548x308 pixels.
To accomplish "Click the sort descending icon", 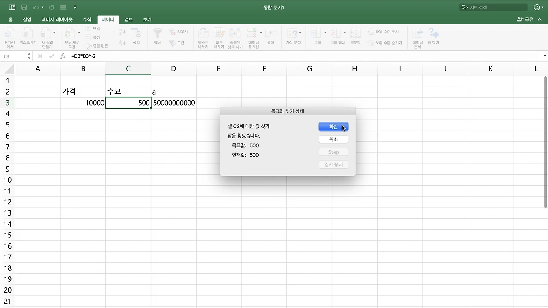I will coord(122,43).
